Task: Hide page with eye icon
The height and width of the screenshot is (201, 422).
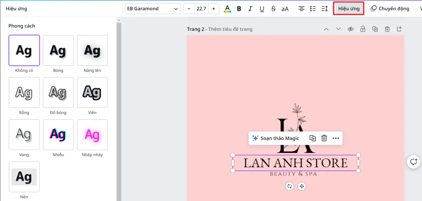Action: click(350, 29)
